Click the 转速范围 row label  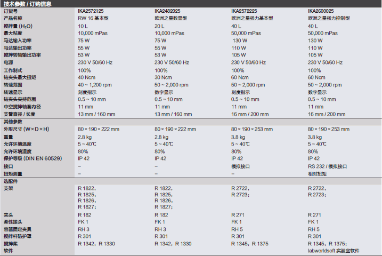(13, 85)
